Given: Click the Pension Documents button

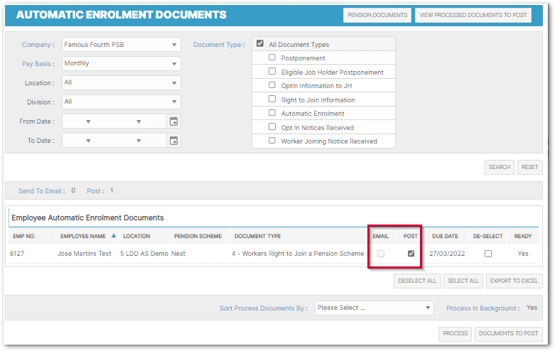Looking at the screenshot, I should coord(377,15).
